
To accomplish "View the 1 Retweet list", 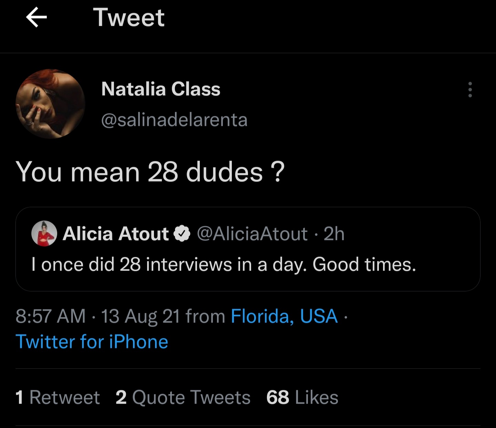I will coord(58,397).
